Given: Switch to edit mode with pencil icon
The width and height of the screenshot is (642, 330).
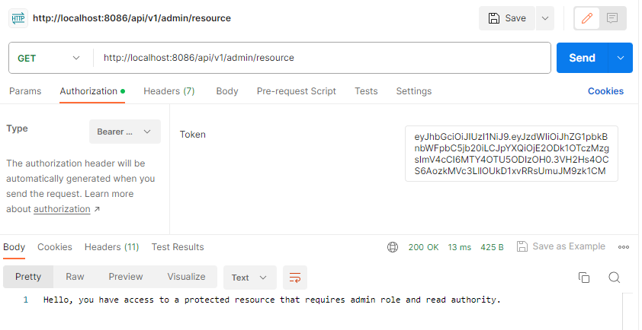Looking at the screenshot, I should [587, 18].
